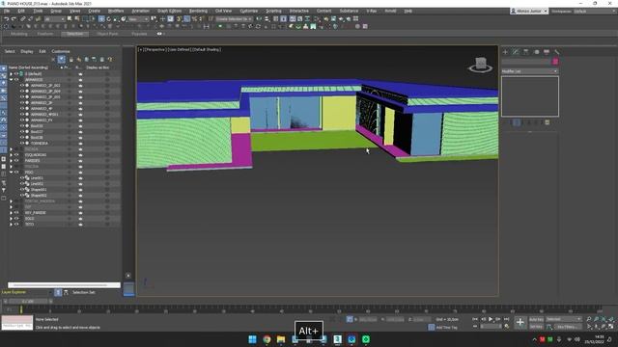Collapse the PISO layer tree
The width and height of the screenshot is (618, 347).
point(11,173)
